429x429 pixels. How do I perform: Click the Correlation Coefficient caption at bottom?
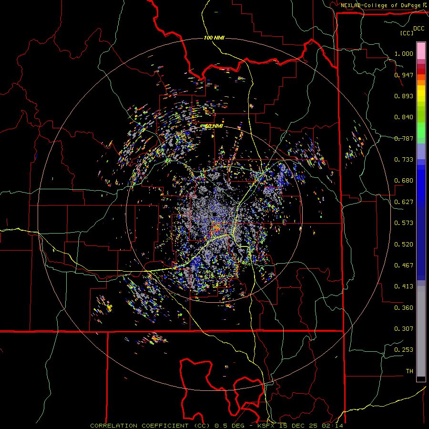click(216, 426)
